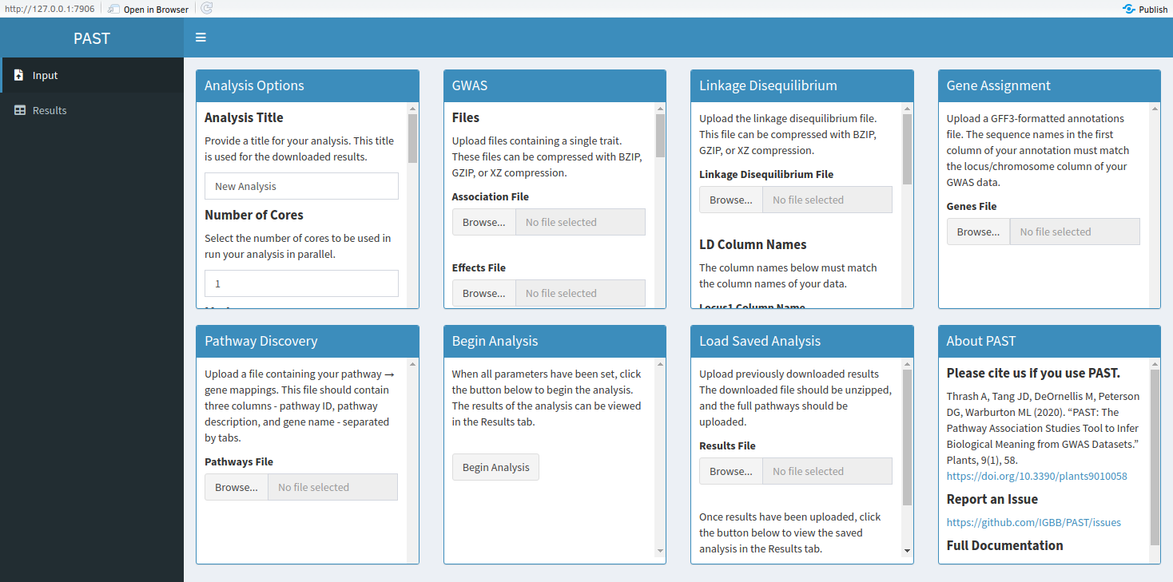
Task: Click the Association File name field
Action: coord(580,222)
